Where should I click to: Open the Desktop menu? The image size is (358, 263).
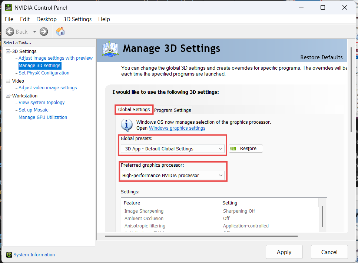click(46, 19)
